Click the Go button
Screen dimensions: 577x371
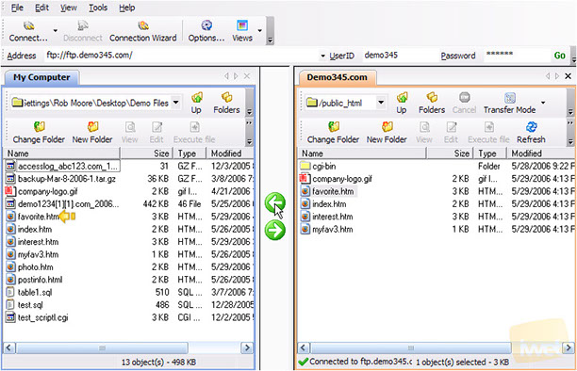(560, 56)
